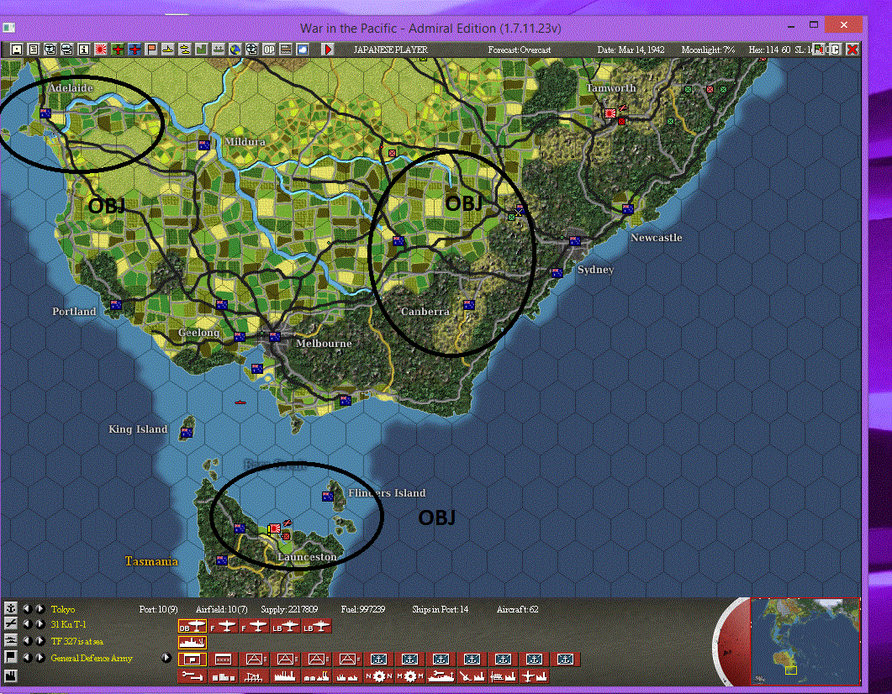Select the highlighted HQ unit icon
The width and height of the screenshot is (892, 694).
(193, 660)
